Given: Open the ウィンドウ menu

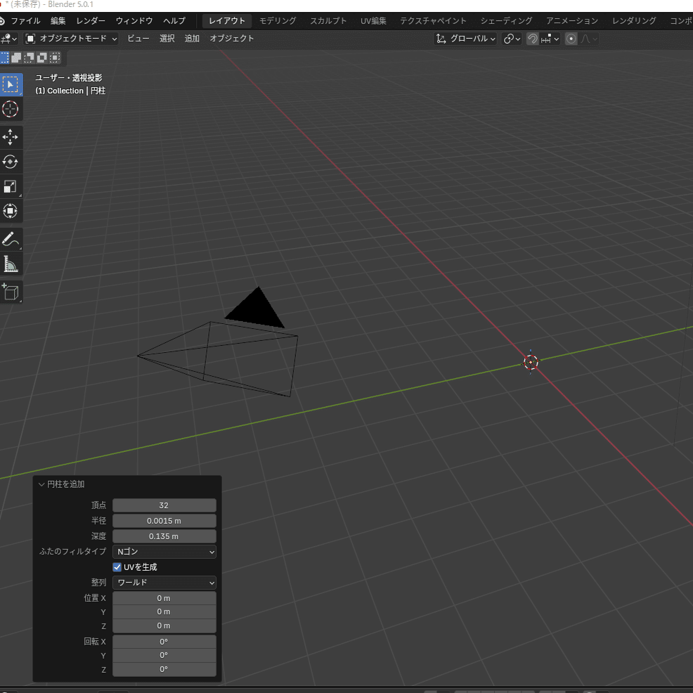Looking at the screenshot, I should click(134, 21).
